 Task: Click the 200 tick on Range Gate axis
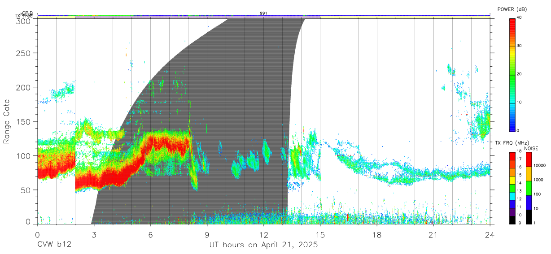[24, 87]
